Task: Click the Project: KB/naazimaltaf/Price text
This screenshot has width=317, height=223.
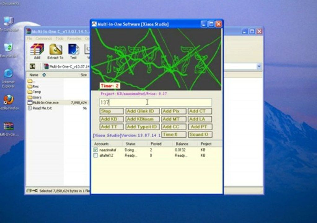Action: tap(134, 94)
